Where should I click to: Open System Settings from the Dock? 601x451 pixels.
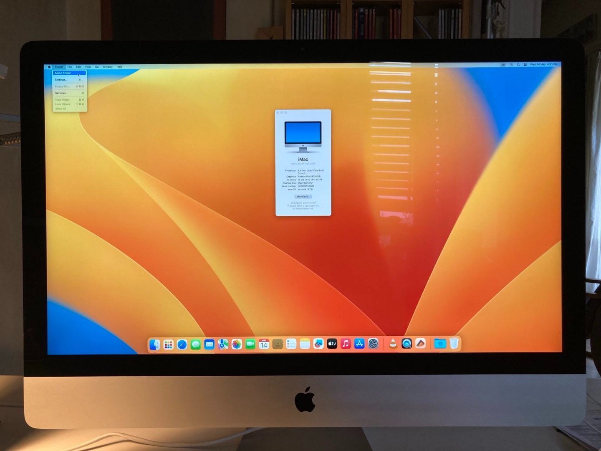(373, 344)
